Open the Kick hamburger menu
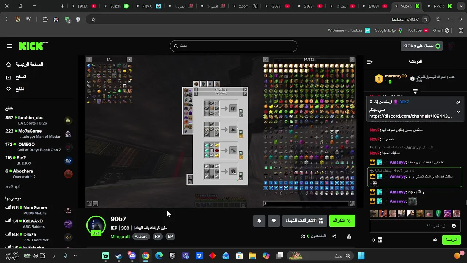 tap(10, 46)
